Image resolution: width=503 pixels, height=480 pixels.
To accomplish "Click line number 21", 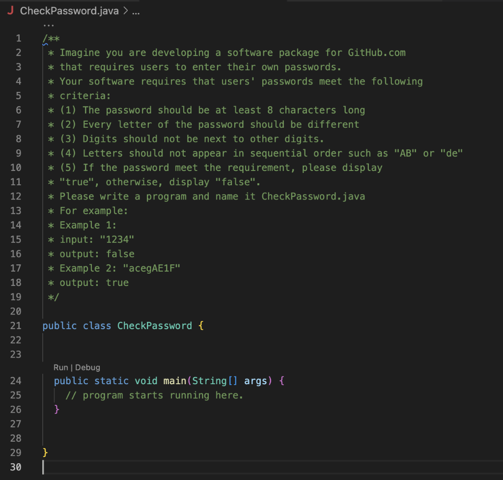I will pyautogui.click(x=15, y=325).
